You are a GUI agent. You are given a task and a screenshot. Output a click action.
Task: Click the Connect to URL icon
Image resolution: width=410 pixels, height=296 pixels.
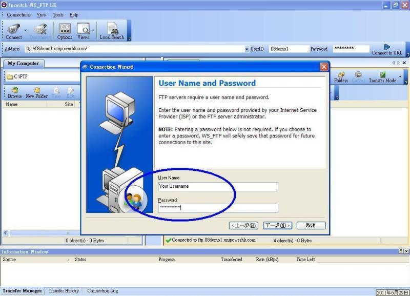tap(387, 49)
